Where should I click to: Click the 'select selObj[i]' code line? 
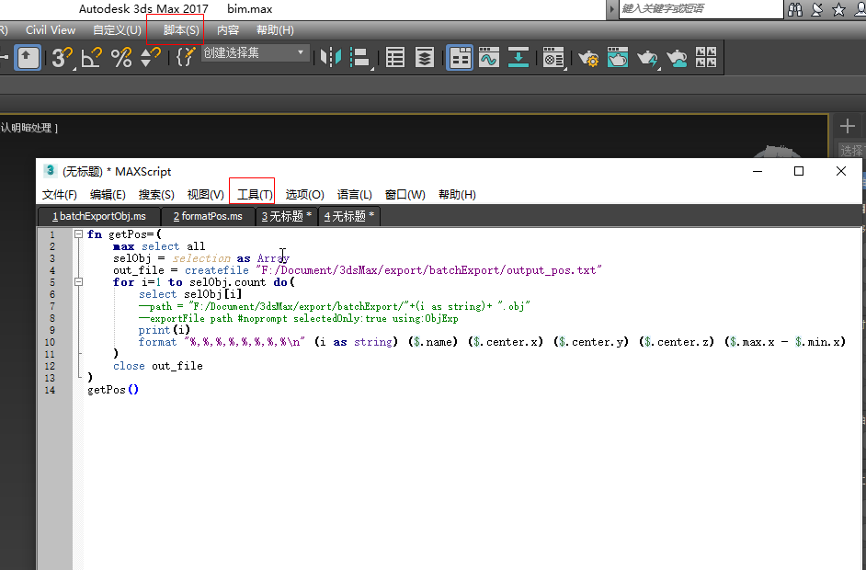[x=190, y=294]
